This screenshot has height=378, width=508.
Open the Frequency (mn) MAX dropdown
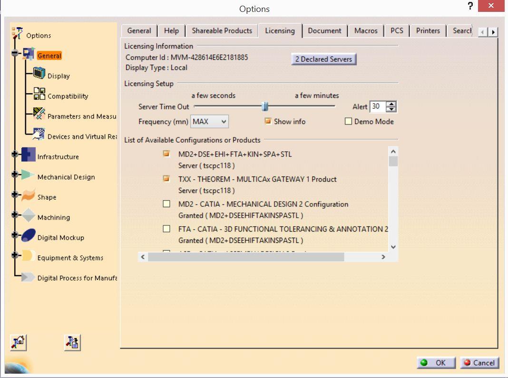coord(209,121)
